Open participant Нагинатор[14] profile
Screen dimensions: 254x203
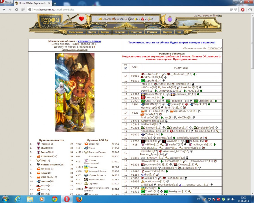tap(150, 107)
